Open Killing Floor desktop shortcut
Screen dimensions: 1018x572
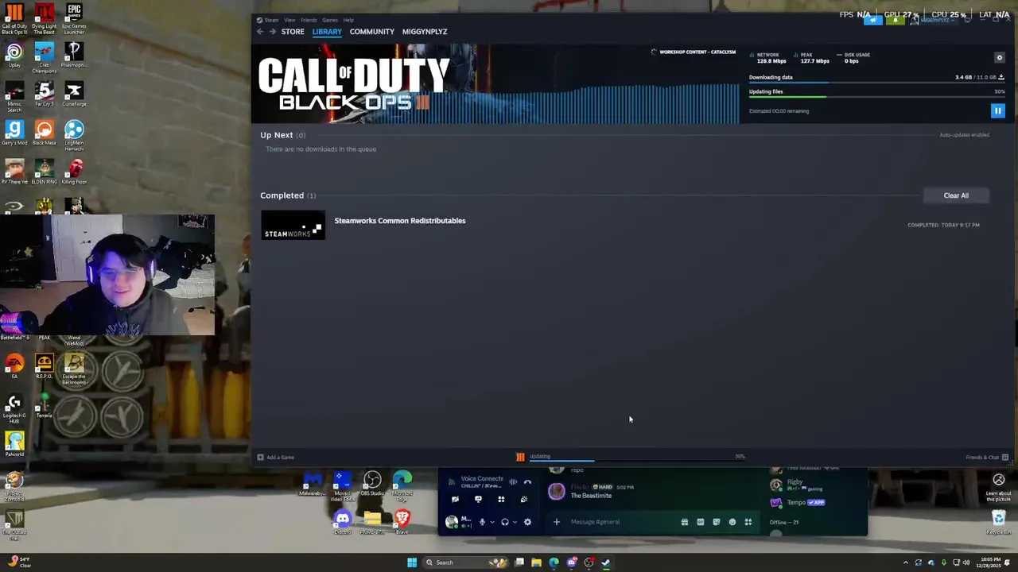(74, 172)
